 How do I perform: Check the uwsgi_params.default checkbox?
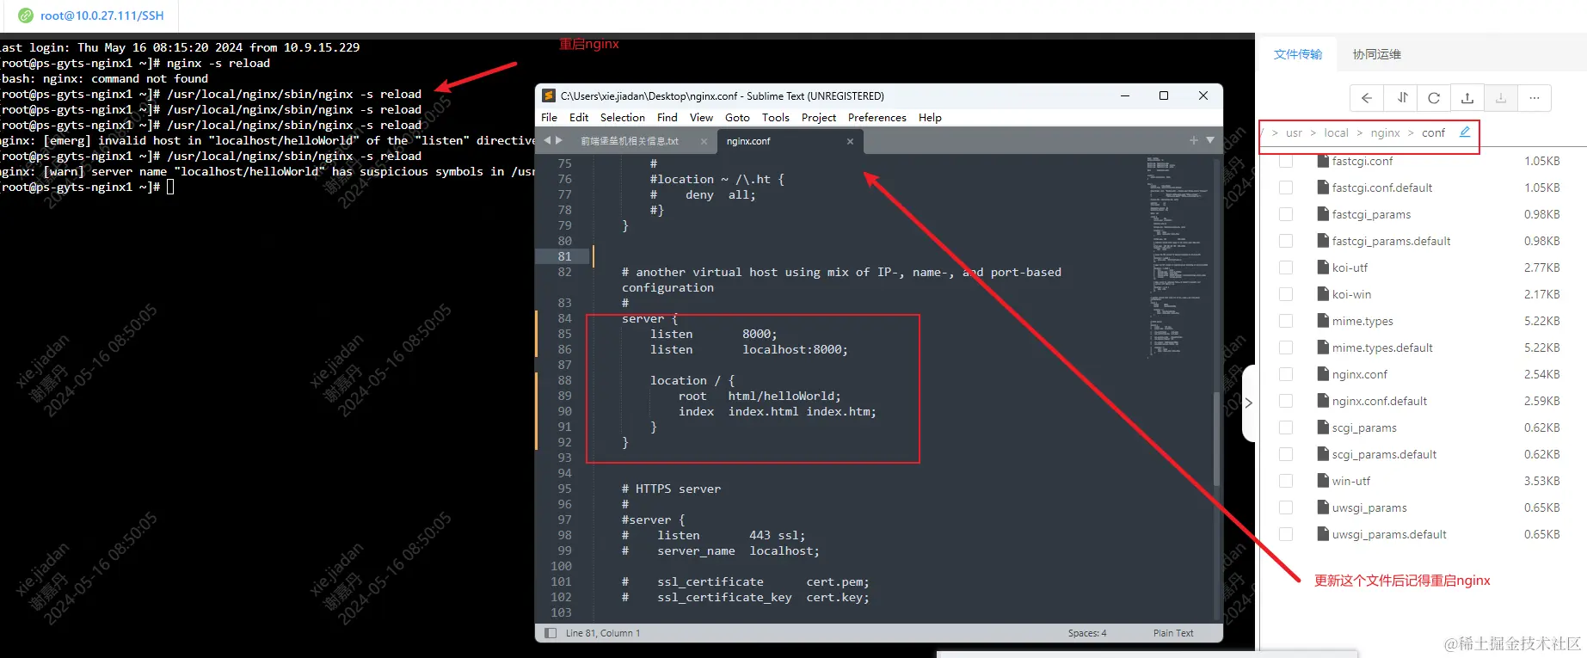click(x=1286, y=534)
